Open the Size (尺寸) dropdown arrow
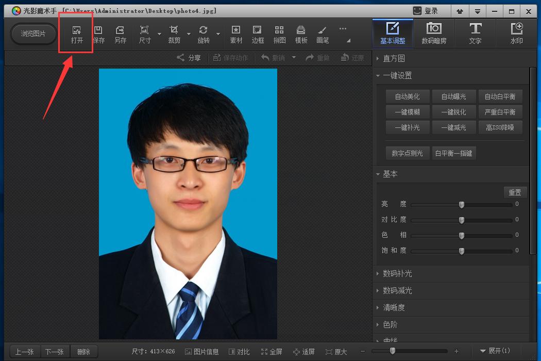Image resolution: width=541 pixels, height=361 pixels. coord(159,35)
